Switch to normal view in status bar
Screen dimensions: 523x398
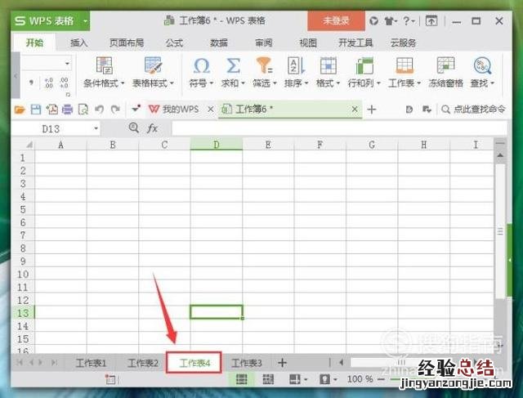click(x=242, y=379)
